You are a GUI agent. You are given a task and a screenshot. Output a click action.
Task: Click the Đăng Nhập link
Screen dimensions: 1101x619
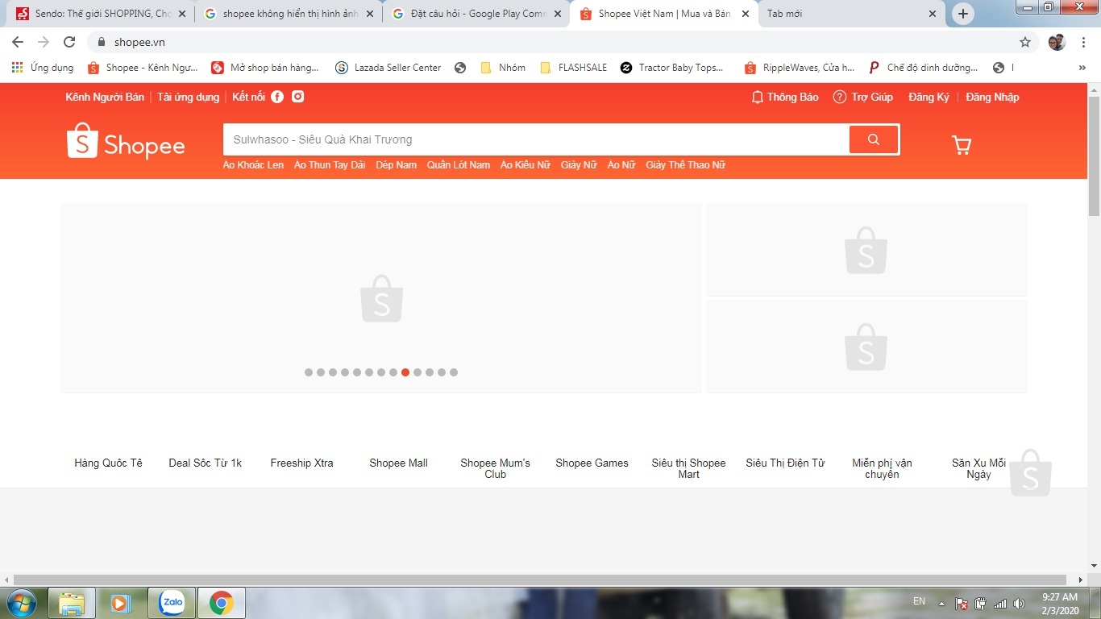point(992,97)
